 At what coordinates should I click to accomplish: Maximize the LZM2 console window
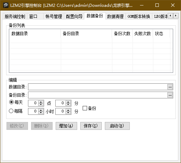[157, 5]
